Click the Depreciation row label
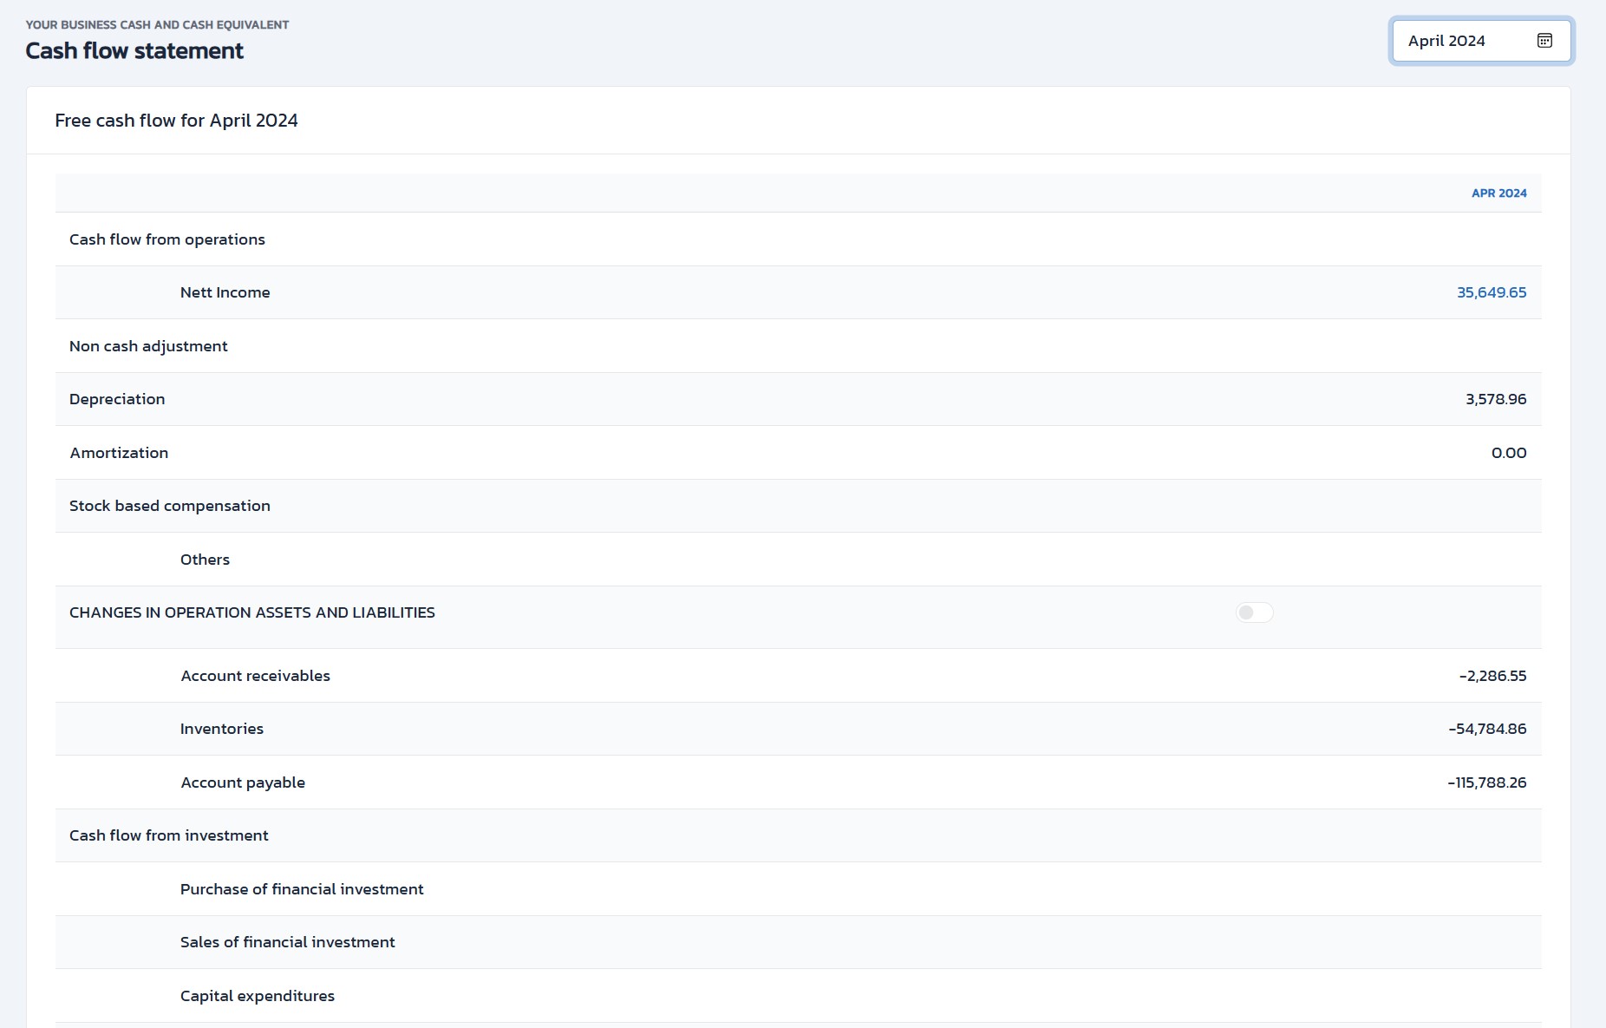This screenshot has width=1606, height=1028. [x=117, y=399]
